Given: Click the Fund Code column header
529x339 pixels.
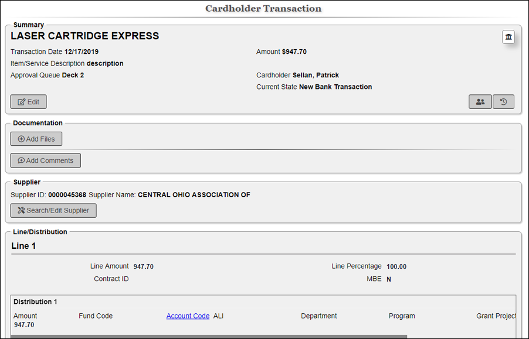Looking at the screenshot, I should point(96,316).
